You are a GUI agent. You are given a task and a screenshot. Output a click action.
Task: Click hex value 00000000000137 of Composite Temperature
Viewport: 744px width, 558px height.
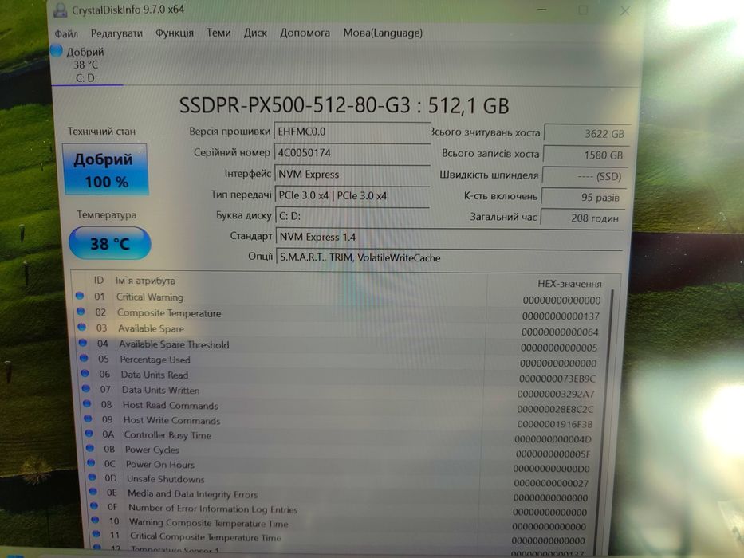click(561, 316)
